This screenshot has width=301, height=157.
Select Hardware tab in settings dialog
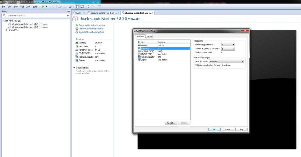click(x=140, y=36)
